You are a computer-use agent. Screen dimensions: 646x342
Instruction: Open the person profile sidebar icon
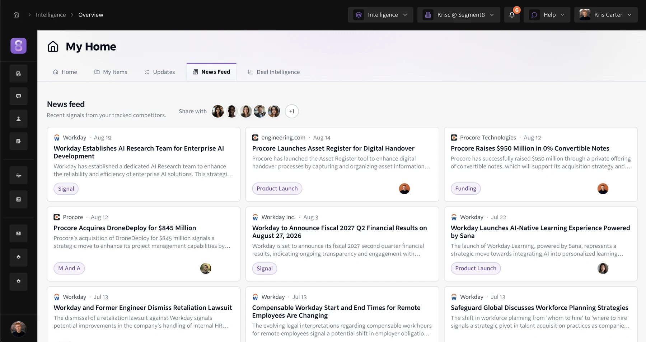point(18,119)
